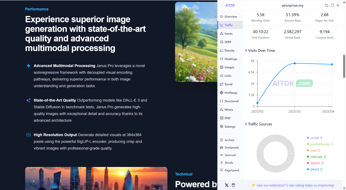
Task: Click the 5 star rating extension link
Action: tap(293, 186)
